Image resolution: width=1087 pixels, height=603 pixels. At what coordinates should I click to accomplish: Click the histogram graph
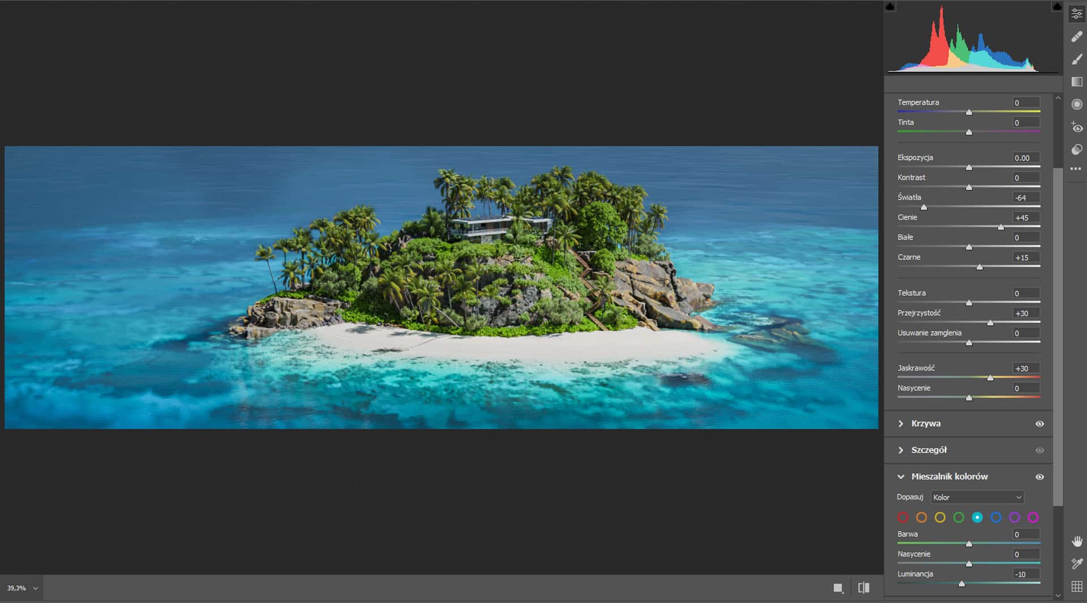pyautogui.click(x=973, y=38)
